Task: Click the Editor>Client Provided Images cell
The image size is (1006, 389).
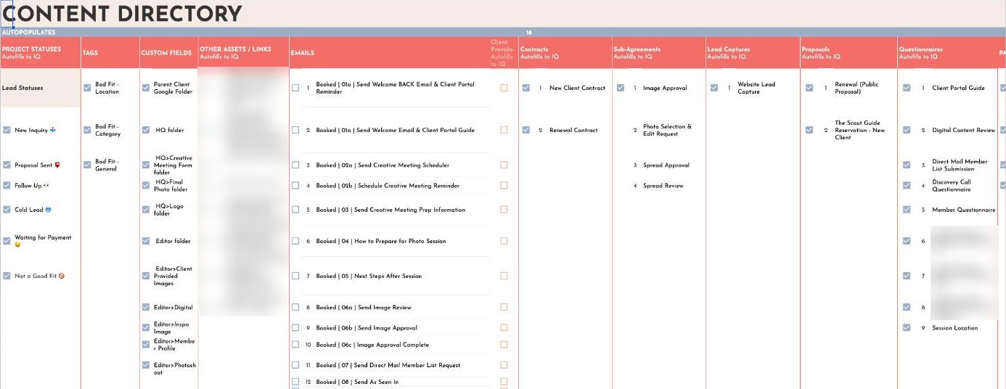Action: pyautogui.click(x=173, y=276)
